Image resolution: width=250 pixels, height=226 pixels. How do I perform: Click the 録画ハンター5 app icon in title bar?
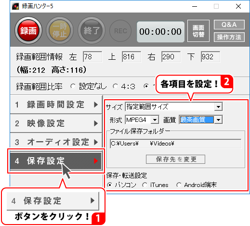15,6
